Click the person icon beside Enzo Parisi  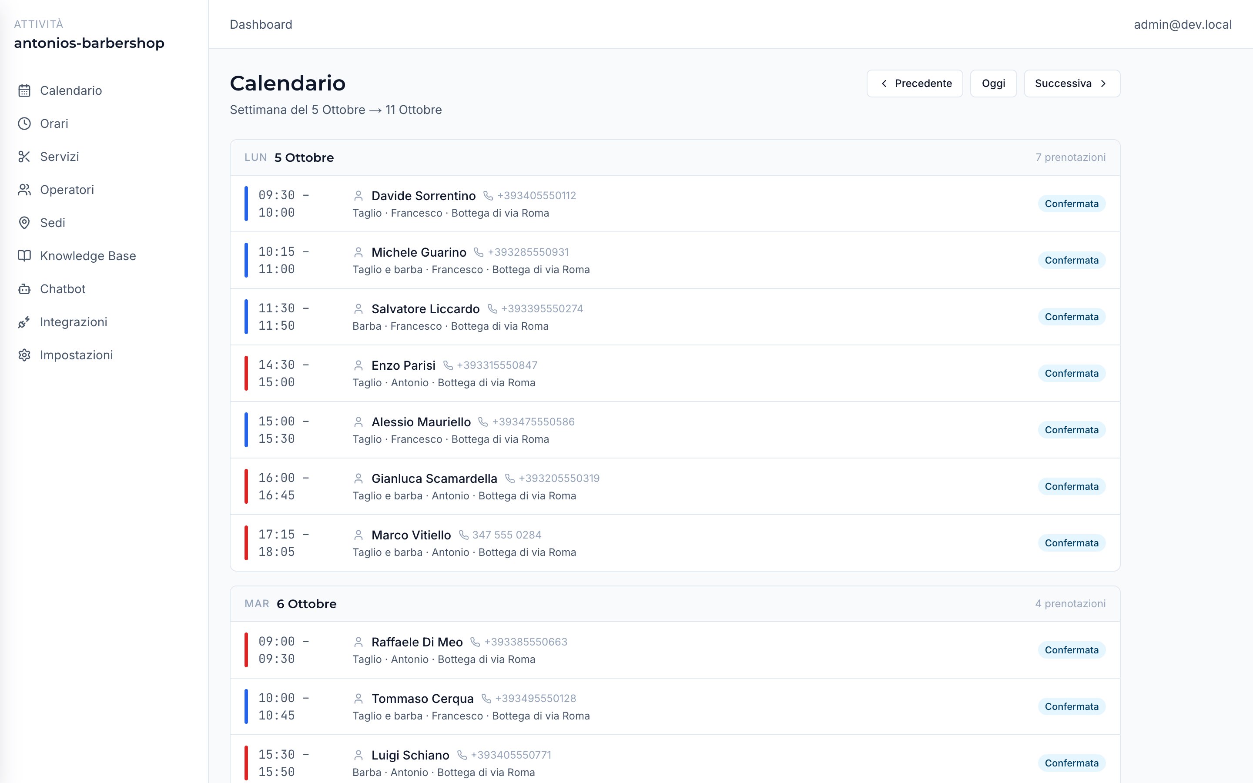pyautogui.click(x=358, y=365)
